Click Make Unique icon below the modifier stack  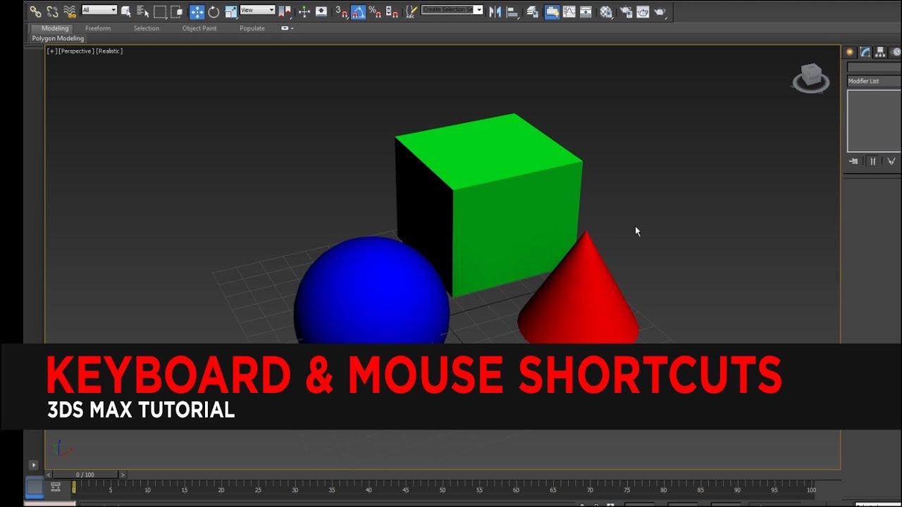pyautogui.click(x=891, y=161)
